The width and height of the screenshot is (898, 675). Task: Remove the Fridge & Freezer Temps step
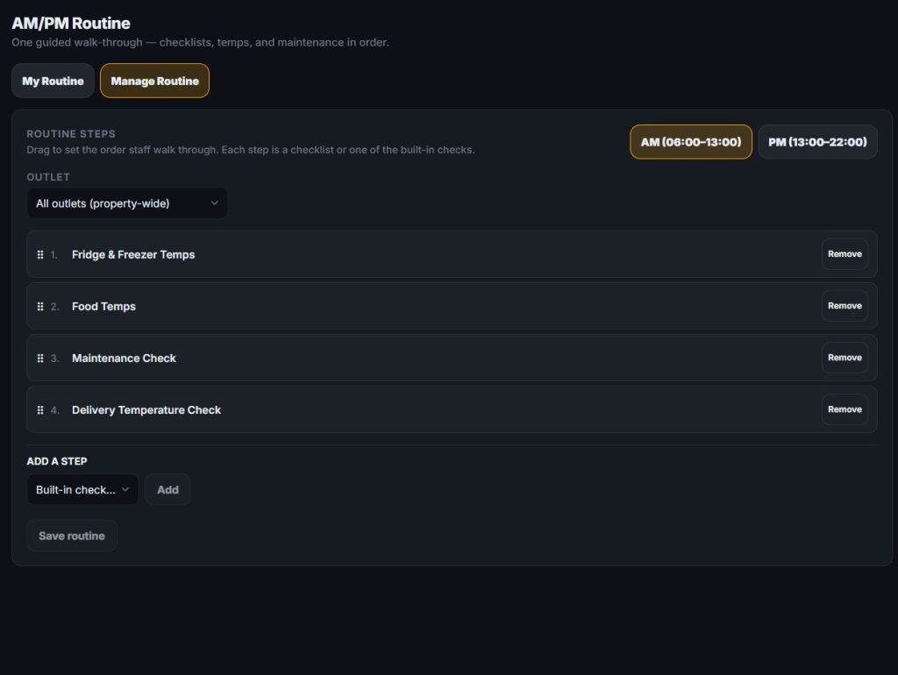coord(845,254)
